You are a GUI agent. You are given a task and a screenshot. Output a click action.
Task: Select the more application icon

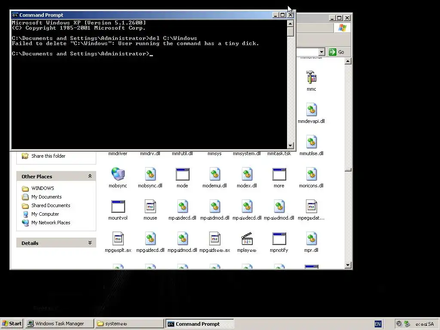[279, 174]
